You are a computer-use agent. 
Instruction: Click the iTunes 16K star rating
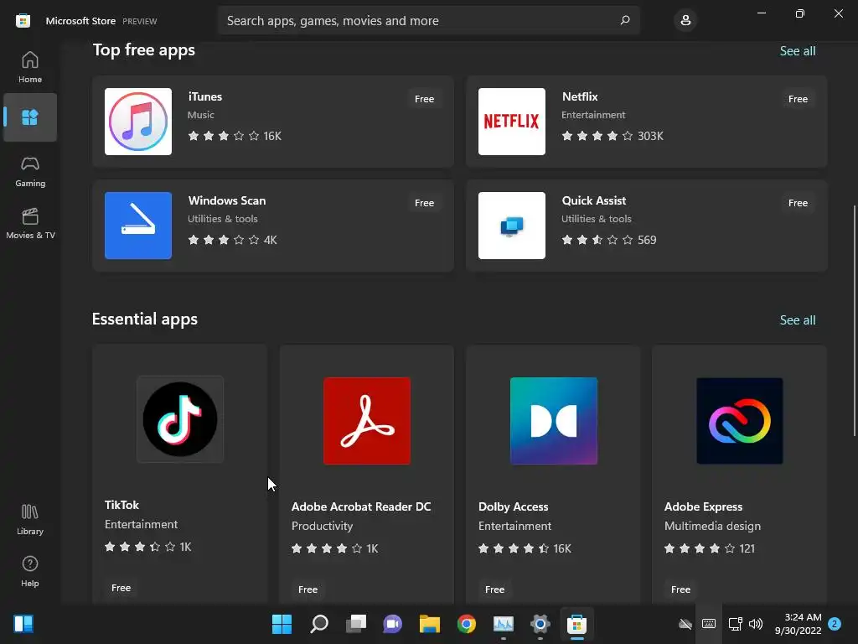(235, 136)
